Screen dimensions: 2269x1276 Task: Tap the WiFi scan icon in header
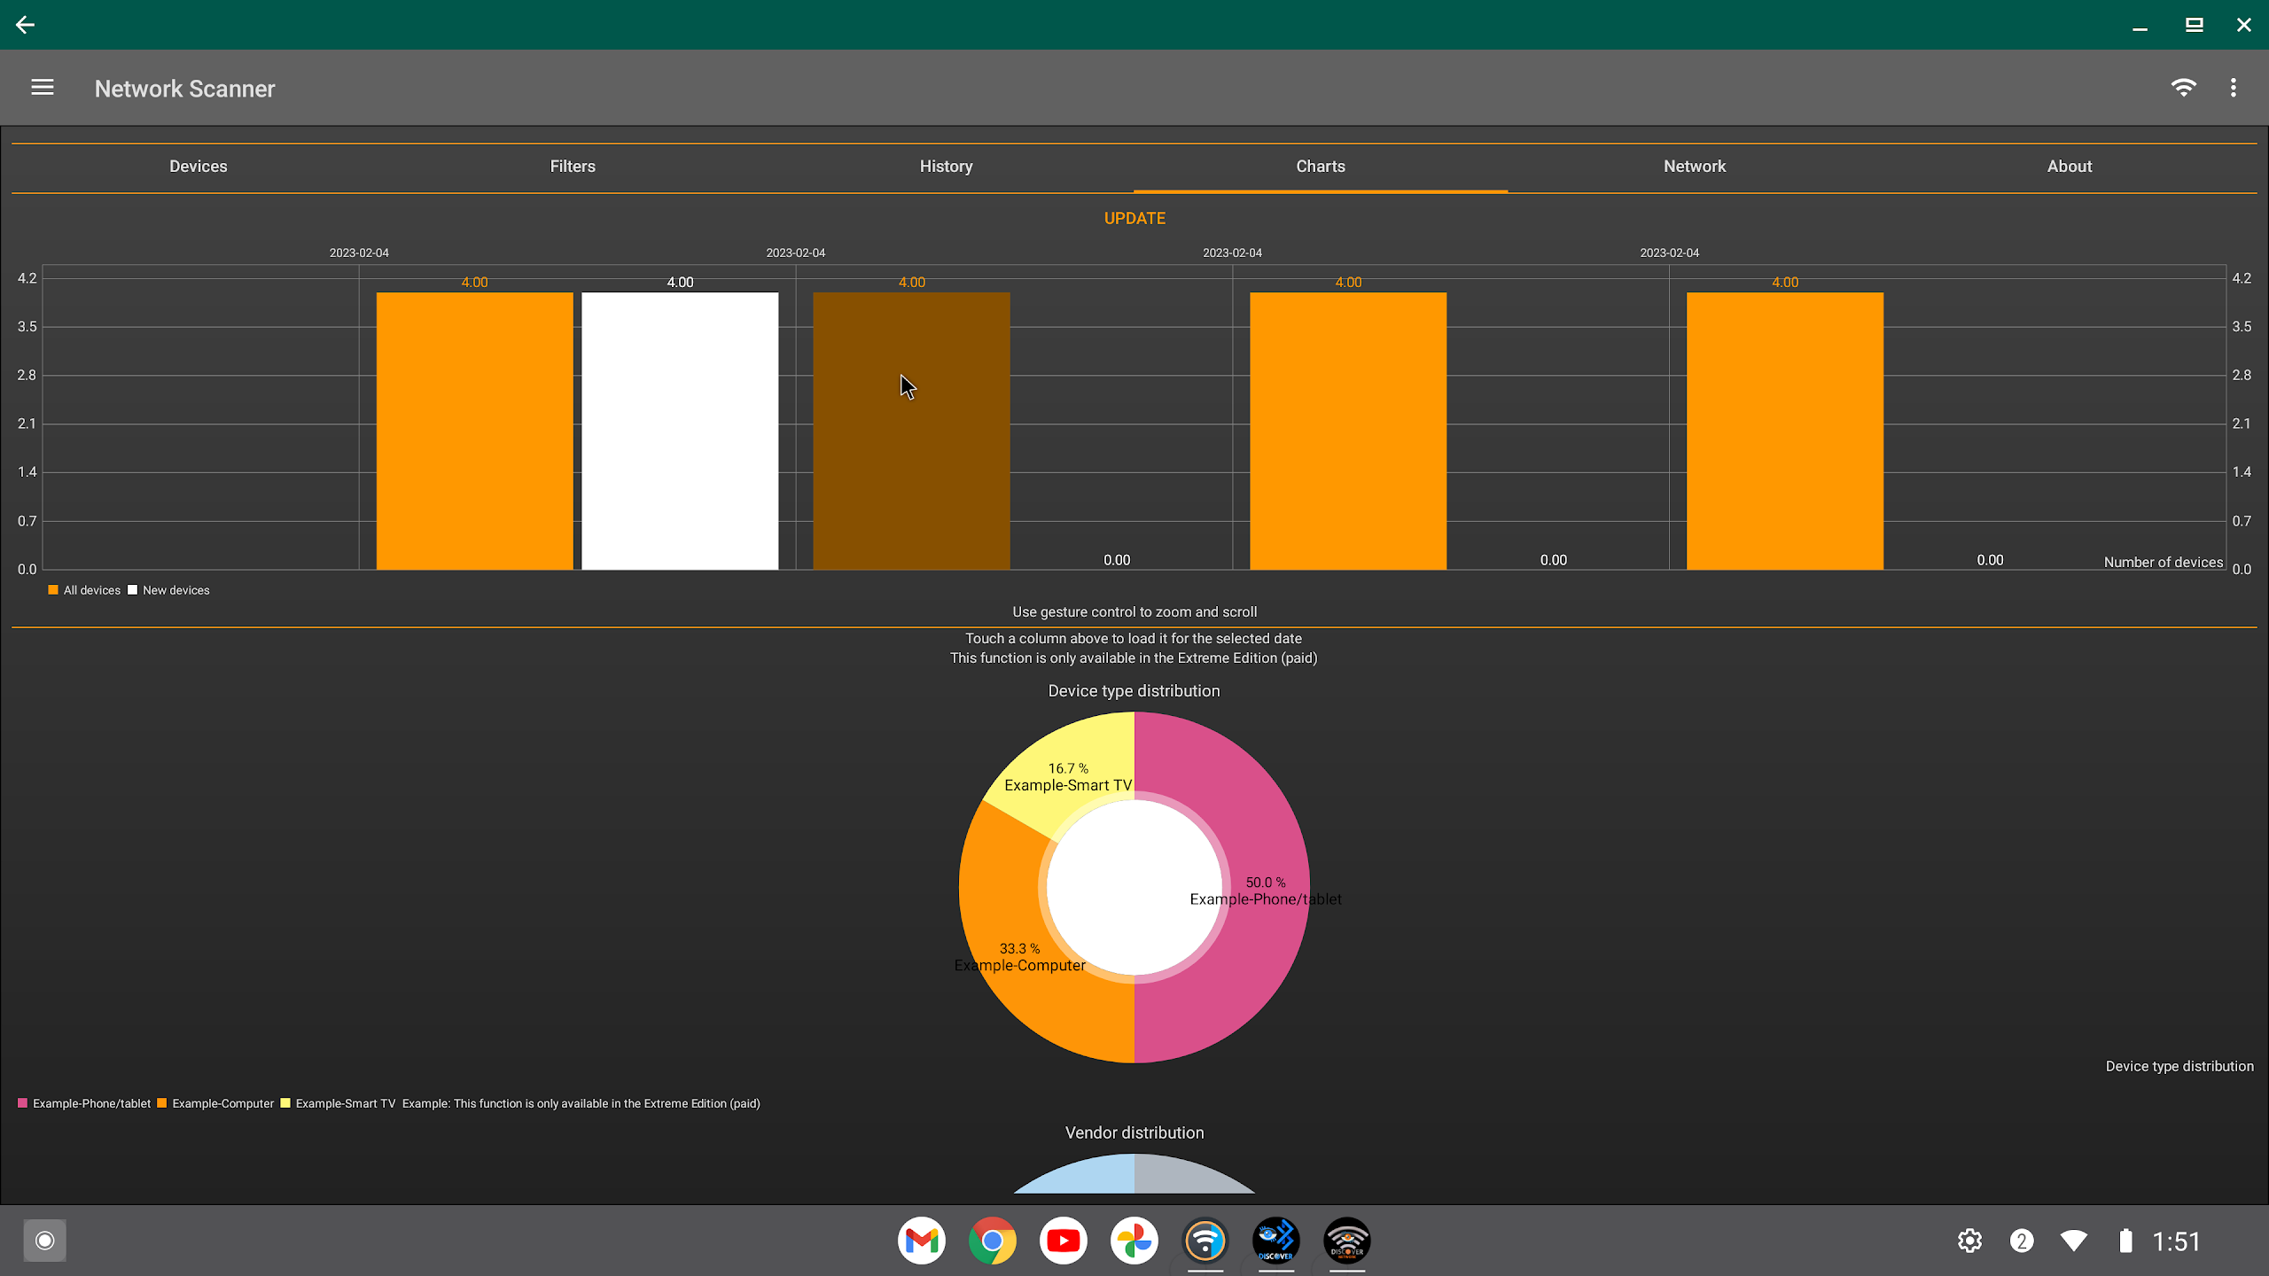coord(2183,88)
